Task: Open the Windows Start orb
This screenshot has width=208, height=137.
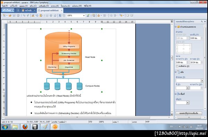Action: (5, 127)
